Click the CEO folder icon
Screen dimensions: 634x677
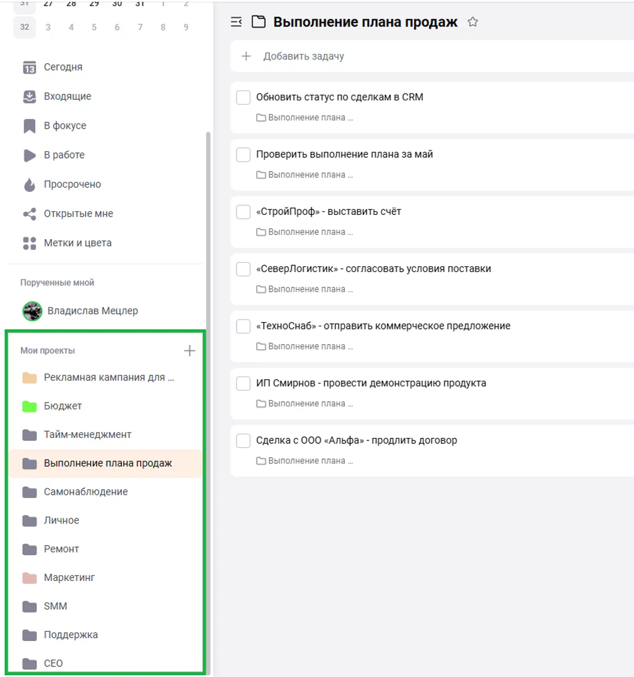point(29,663)
